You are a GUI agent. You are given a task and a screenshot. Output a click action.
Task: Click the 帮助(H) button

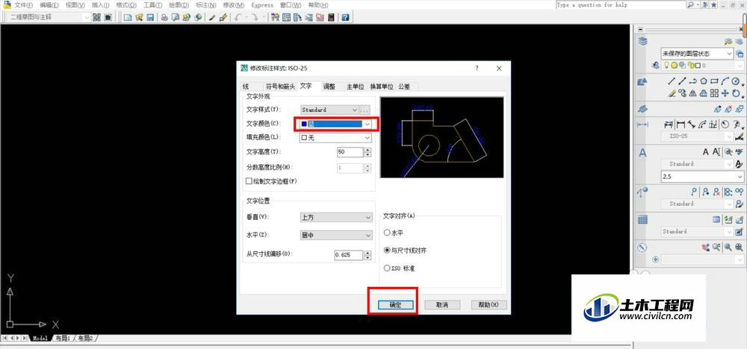(489, 305)
